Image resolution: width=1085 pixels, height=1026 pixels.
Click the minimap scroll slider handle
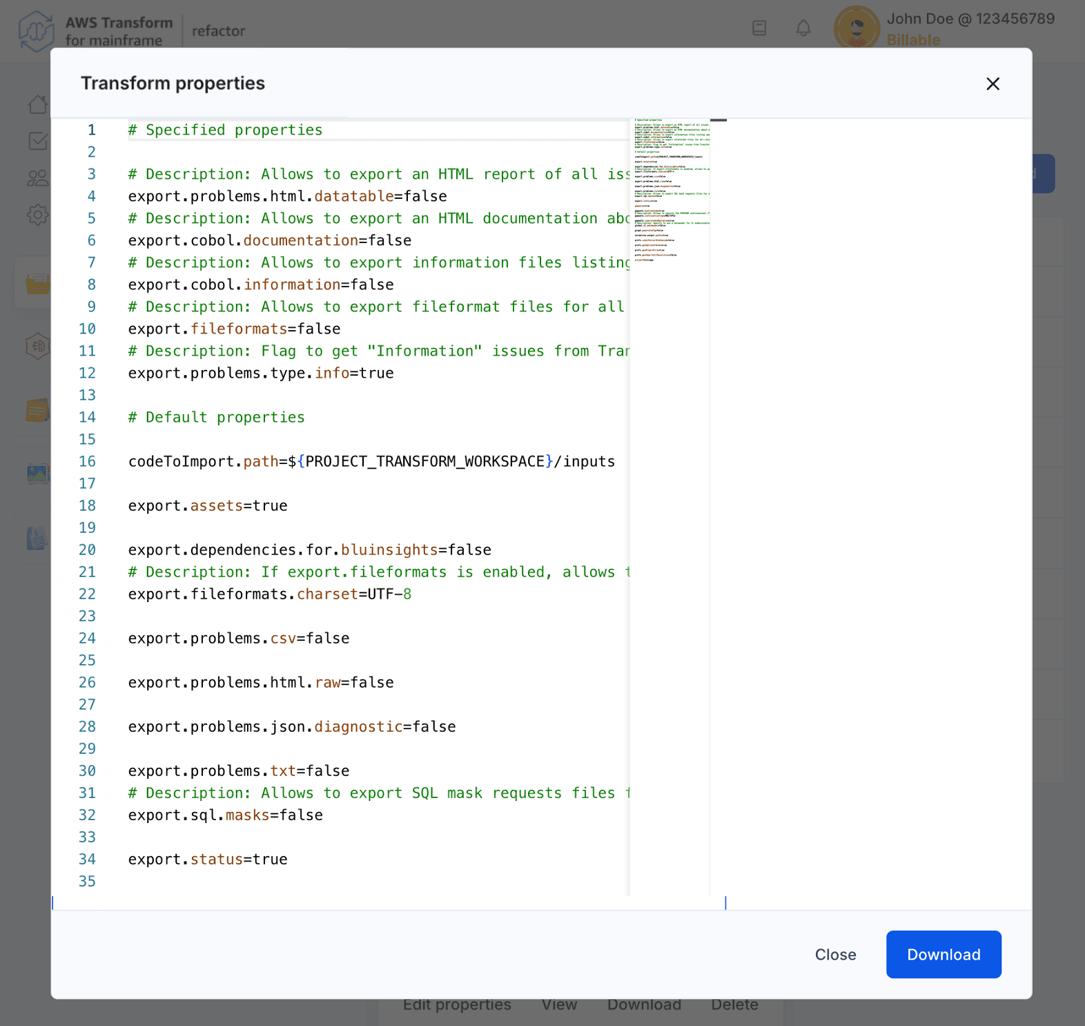tap(719, 120)
